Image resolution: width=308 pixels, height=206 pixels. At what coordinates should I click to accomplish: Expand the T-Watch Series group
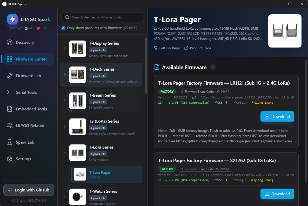click(x=65, y=197)
